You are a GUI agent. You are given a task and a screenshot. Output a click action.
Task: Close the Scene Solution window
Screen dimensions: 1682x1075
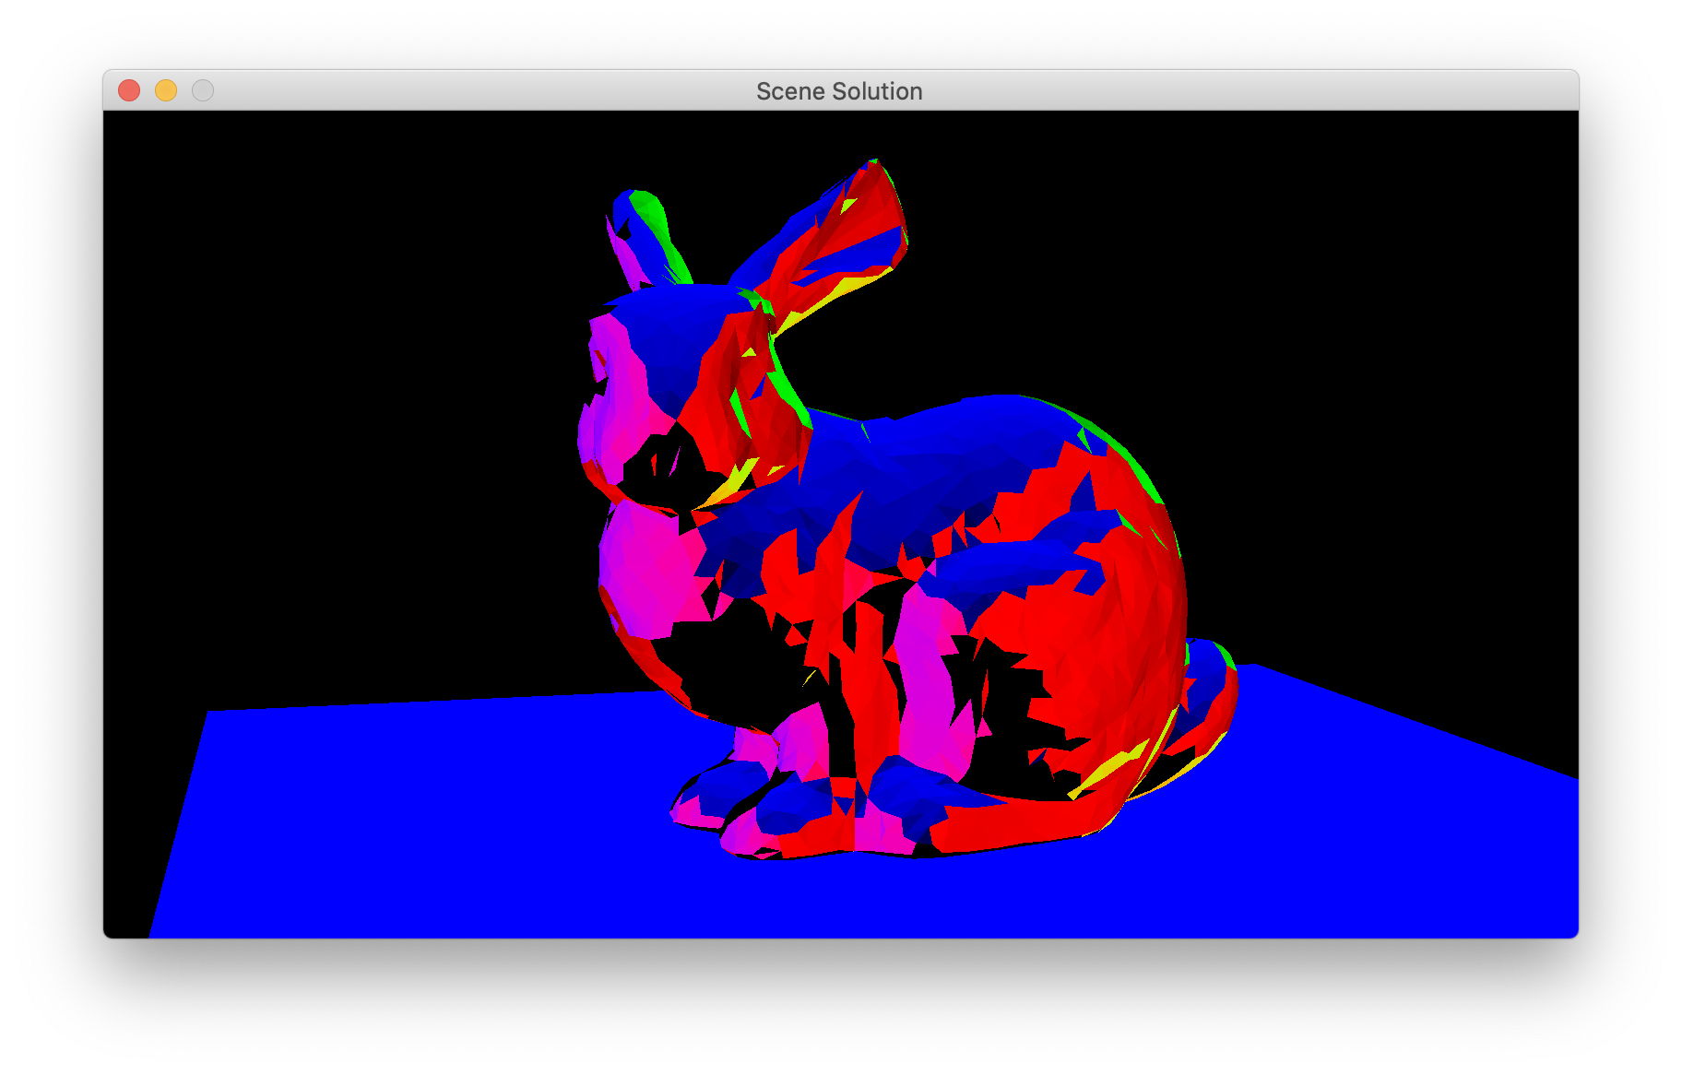click(x=129, y=90)
